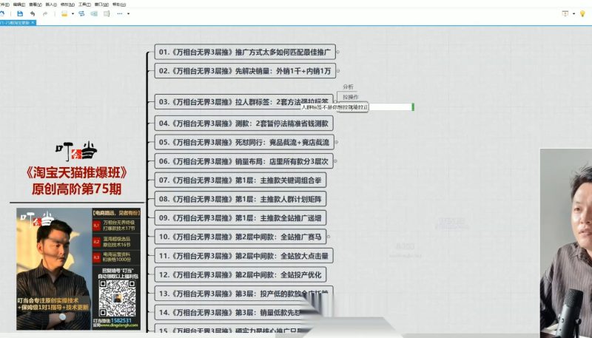
Task: Select topic 07 主推款关键词组合拳
Action: (240, 180)
